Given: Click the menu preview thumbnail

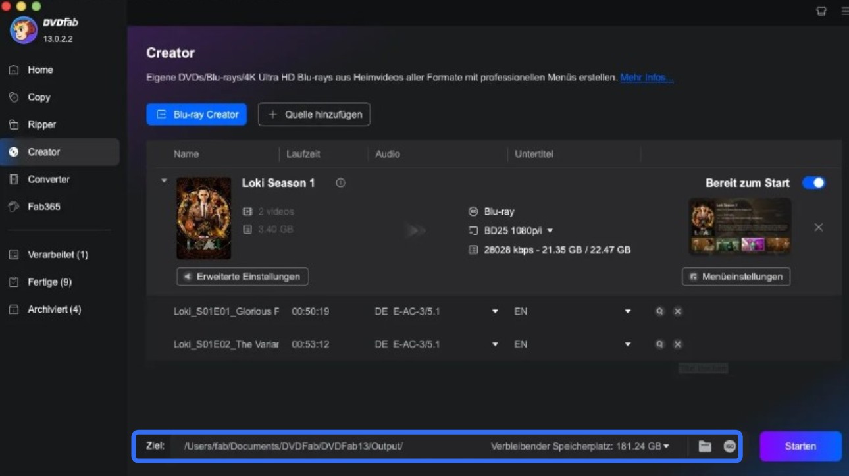Looking at the screenshot, I should (740, 226).
